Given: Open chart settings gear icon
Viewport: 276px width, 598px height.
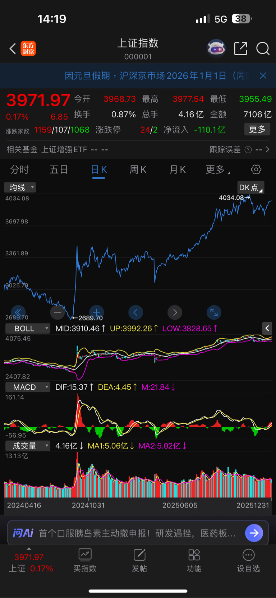Looking at the screenshot, I should coord(256,170).
